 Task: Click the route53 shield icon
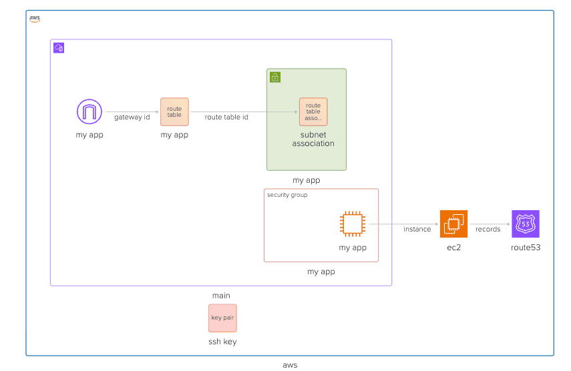526,224
